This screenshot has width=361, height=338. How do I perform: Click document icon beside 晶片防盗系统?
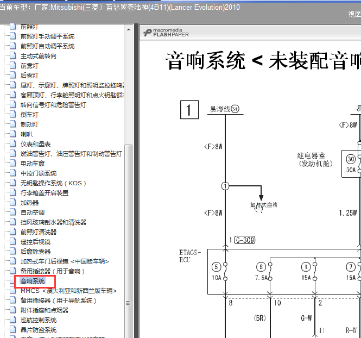tap(13, 329)
